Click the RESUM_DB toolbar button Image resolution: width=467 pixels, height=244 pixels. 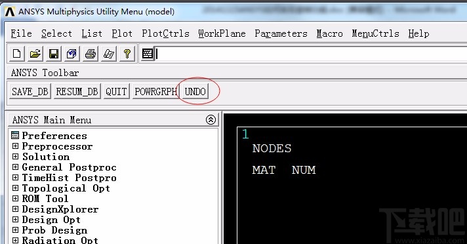coord(77,91)
